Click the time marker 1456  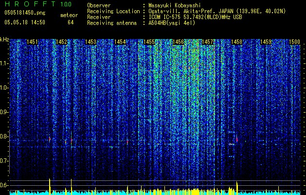point(178,42)
